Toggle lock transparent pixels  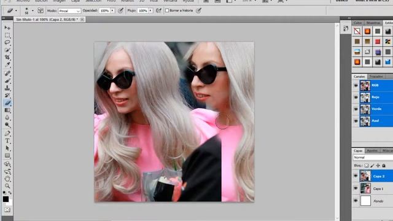coord(367,165)
